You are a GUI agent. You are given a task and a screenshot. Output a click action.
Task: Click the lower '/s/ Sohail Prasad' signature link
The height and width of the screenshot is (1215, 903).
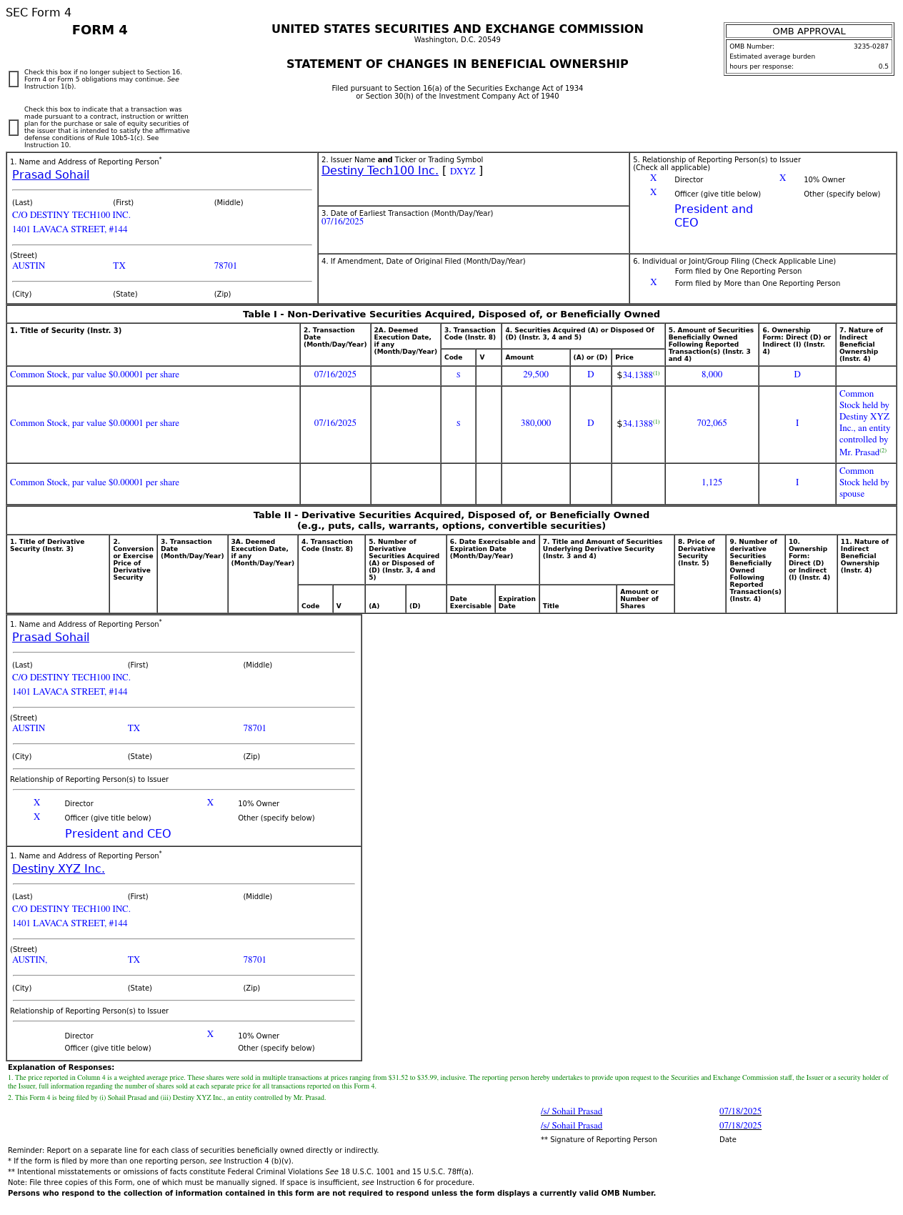point(572,1126)
